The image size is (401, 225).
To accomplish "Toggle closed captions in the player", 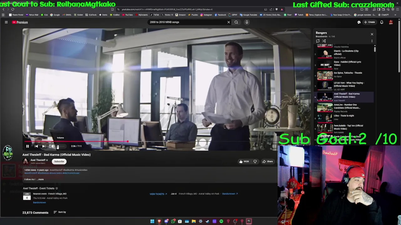I will tap(274, 146).
